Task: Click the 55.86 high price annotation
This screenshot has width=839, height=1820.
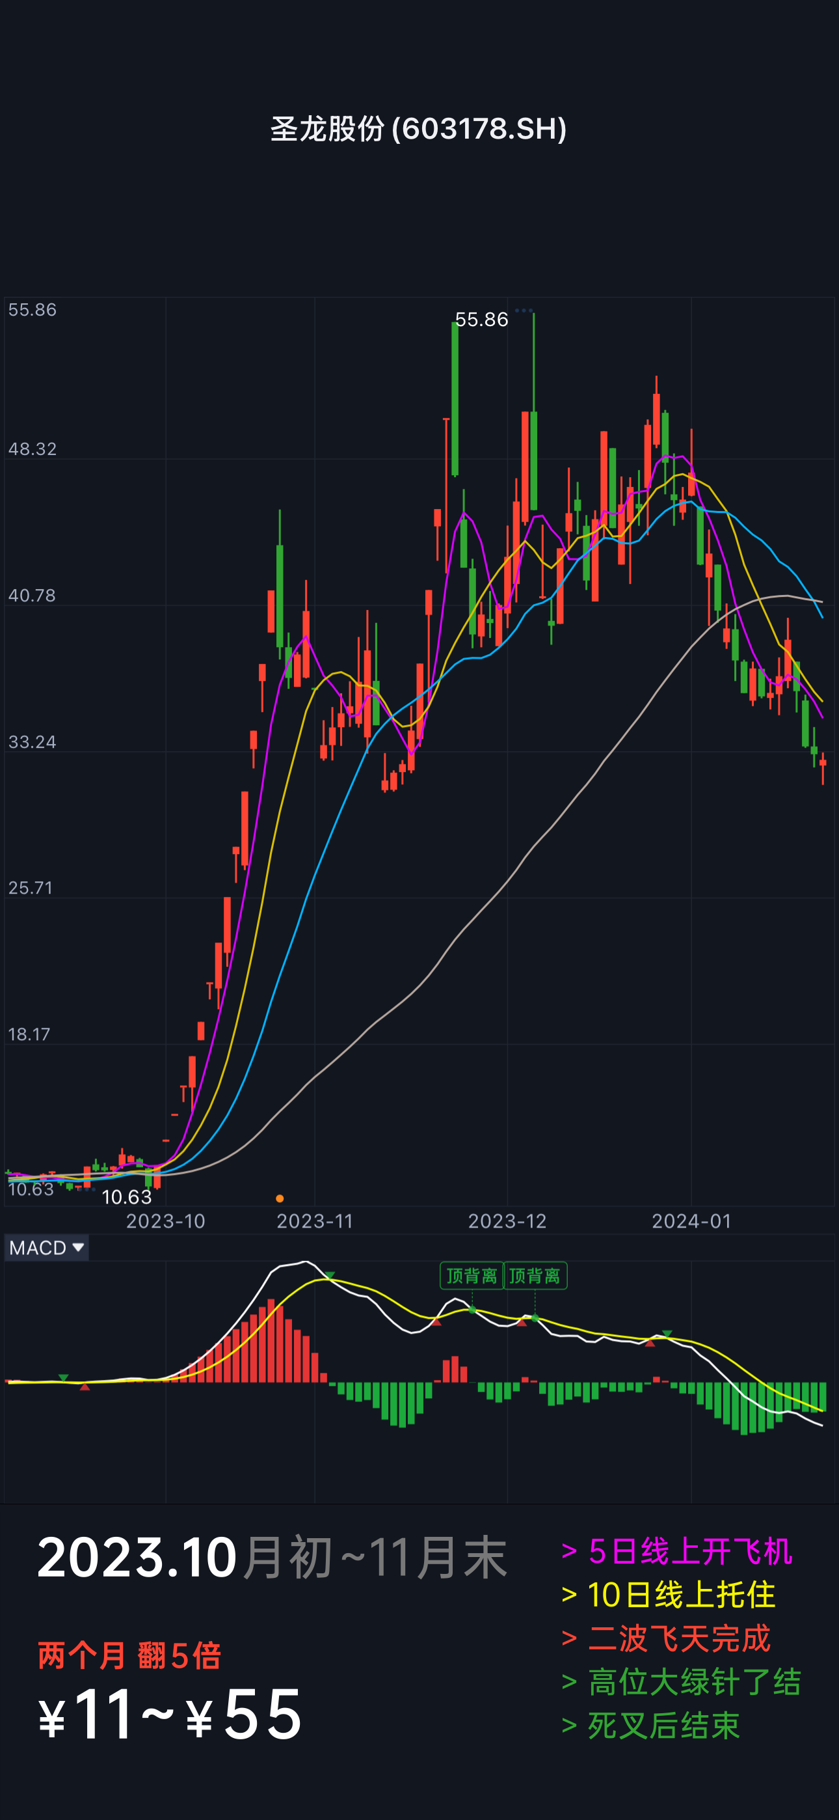Action: (481, 320)
